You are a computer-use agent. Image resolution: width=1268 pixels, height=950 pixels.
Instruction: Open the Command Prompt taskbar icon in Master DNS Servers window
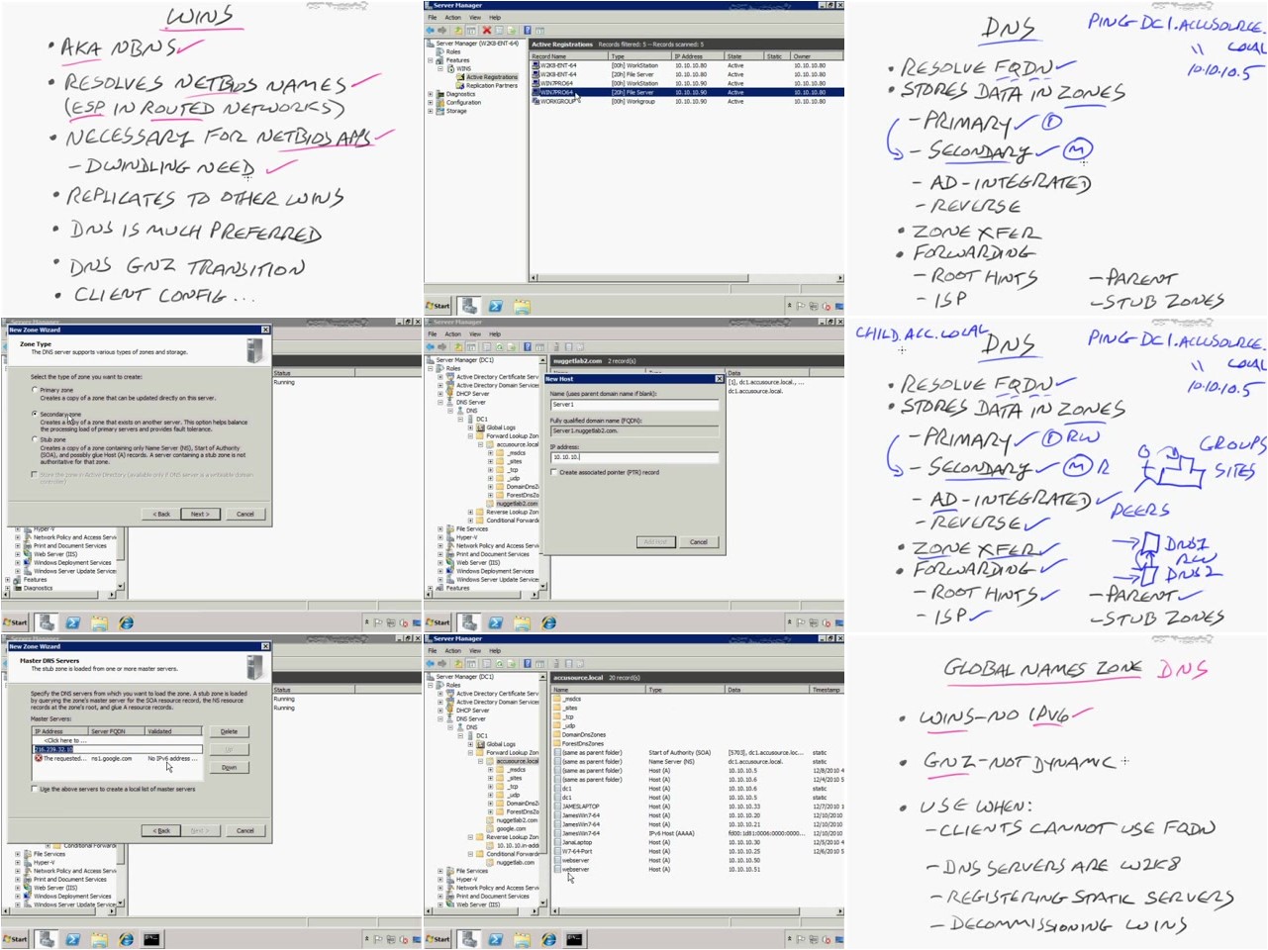[x=151, y=939]
